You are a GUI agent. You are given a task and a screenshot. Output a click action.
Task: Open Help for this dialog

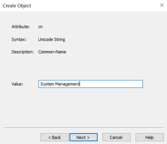(150, 137)
